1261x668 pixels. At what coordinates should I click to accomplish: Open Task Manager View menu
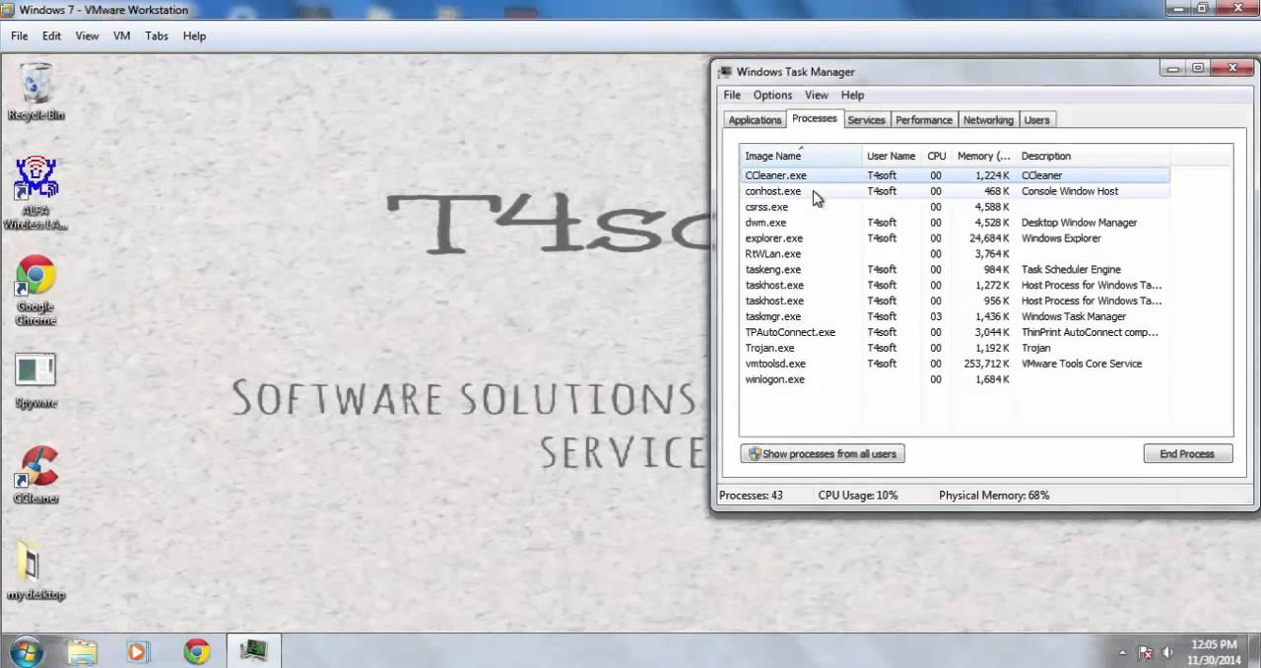(x=817, y=96)
